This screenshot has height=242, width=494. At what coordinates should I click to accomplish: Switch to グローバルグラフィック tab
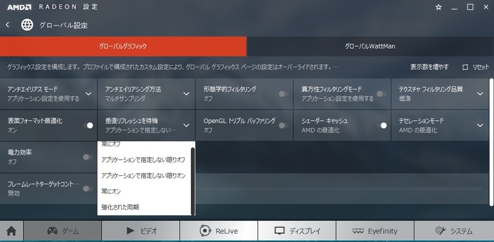tap(123, 46)
